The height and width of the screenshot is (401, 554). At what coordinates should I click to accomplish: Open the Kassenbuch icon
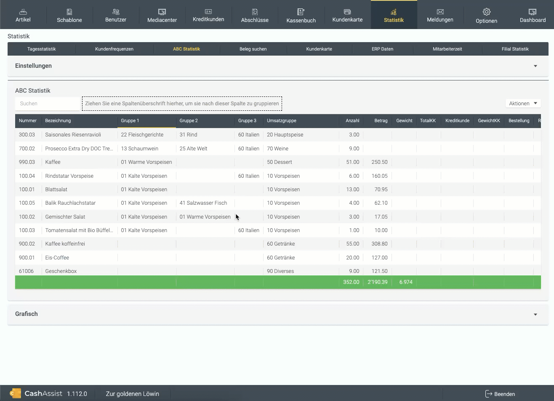coord(301,12)
